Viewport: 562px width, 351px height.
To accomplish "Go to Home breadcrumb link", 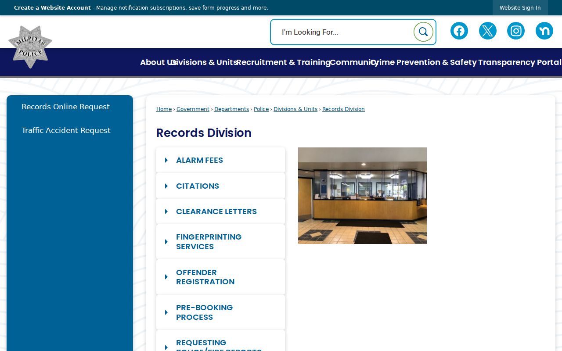I will click(164, 109).
